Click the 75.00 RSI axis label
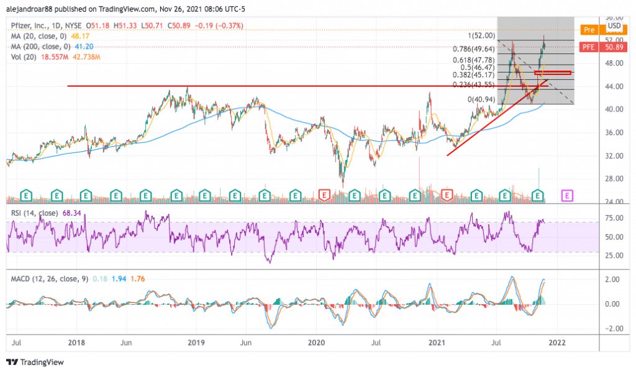636x373 pixels. pos(614,218)
